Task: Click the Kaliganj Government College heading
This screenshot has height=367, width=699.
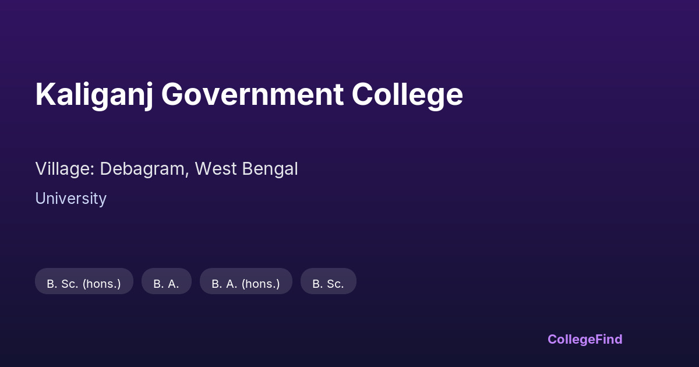Action: tap(249, 94)
